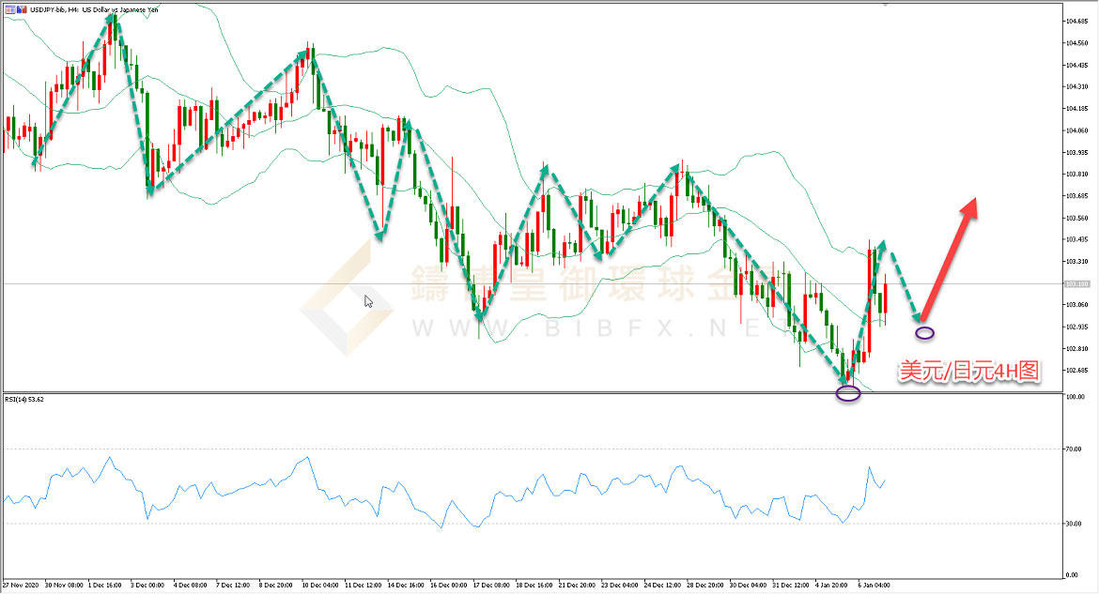Click the 27 Nov 2020 time axis label
The image size is (1099, 594).
click(21, 584)
